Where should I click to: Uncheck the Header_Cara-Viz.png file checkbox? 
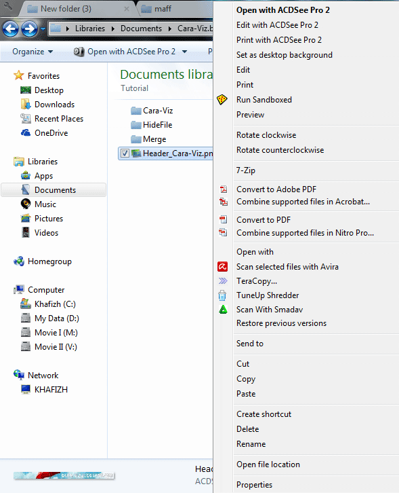click(125, 153)
